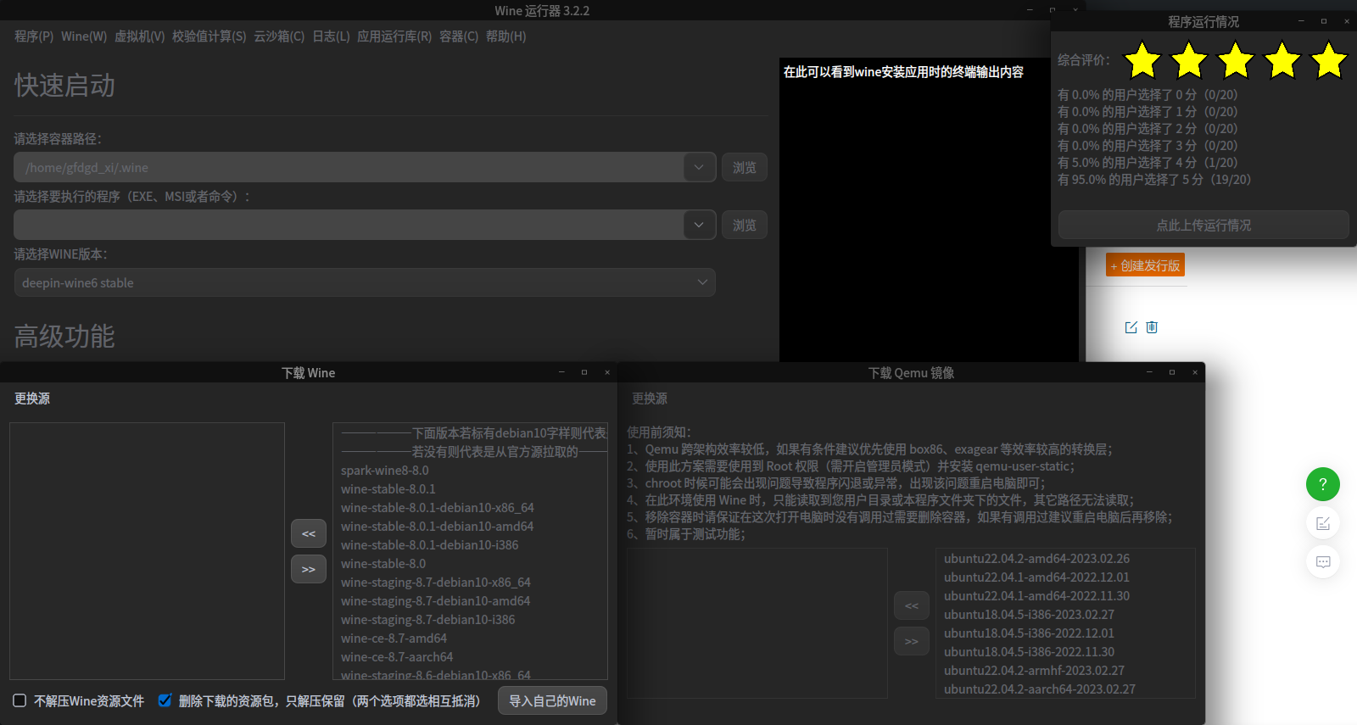This screenshot has height=725, width=1357.
Task: Select ubuntu18.04.5-i386-2022.12.01 image
Action: (x=1029, y=633)
